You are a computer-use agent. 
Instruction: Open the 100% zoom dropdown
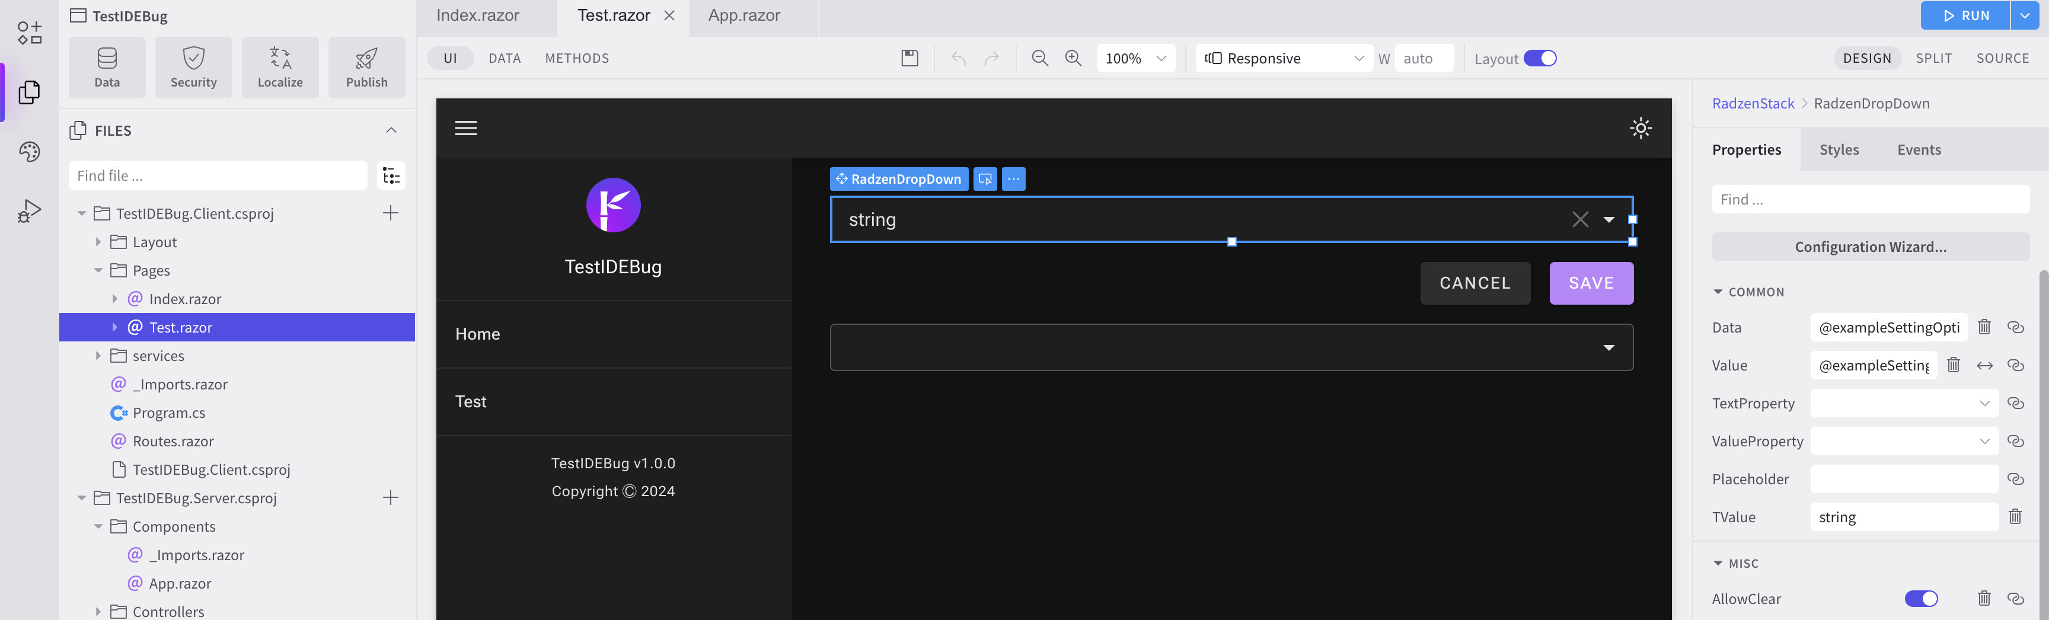point(1136,58)
